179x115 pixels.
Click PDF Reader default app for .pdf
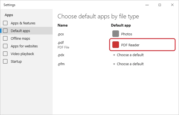pyautogui.click(x=142, y=45)
